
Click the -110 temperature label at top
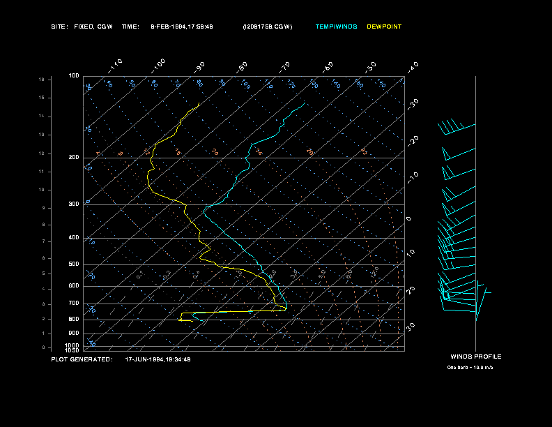(116, 65)
